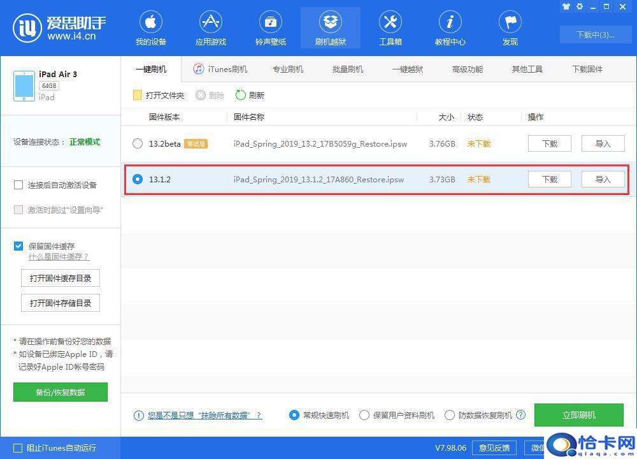Open 下载中(3)... downloads button
The image size is (637, 459).
[x=595, y=34]
